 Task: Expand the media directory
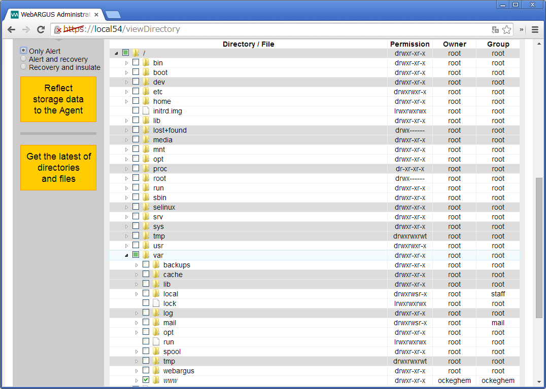(126, 140)
